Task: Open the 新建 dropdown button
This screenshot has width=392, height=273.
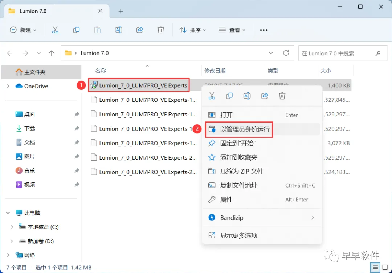Action: (x=23, y=30)
